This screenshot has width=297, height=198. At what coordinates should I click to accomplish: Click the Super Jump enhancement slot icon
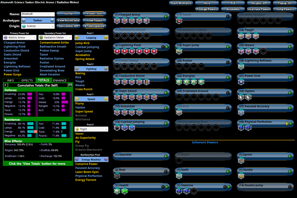pos(179,51)
